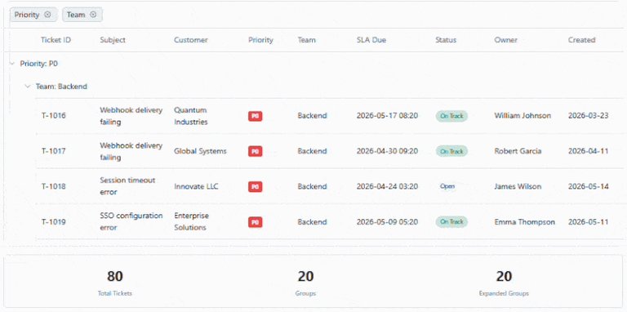Select customer Quantum Industries
Viewport: 627px width, 312px height.
[191, 116]
